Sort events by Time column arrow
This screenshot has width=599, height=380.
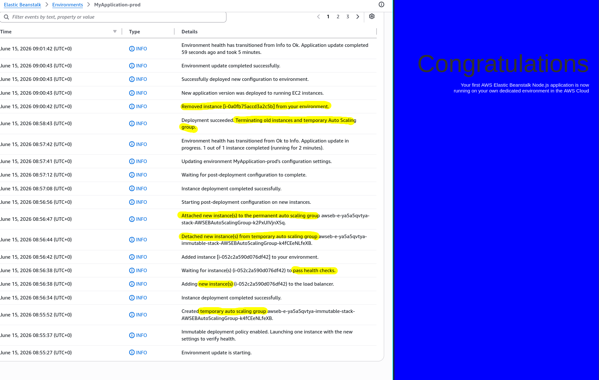point(115,31)
